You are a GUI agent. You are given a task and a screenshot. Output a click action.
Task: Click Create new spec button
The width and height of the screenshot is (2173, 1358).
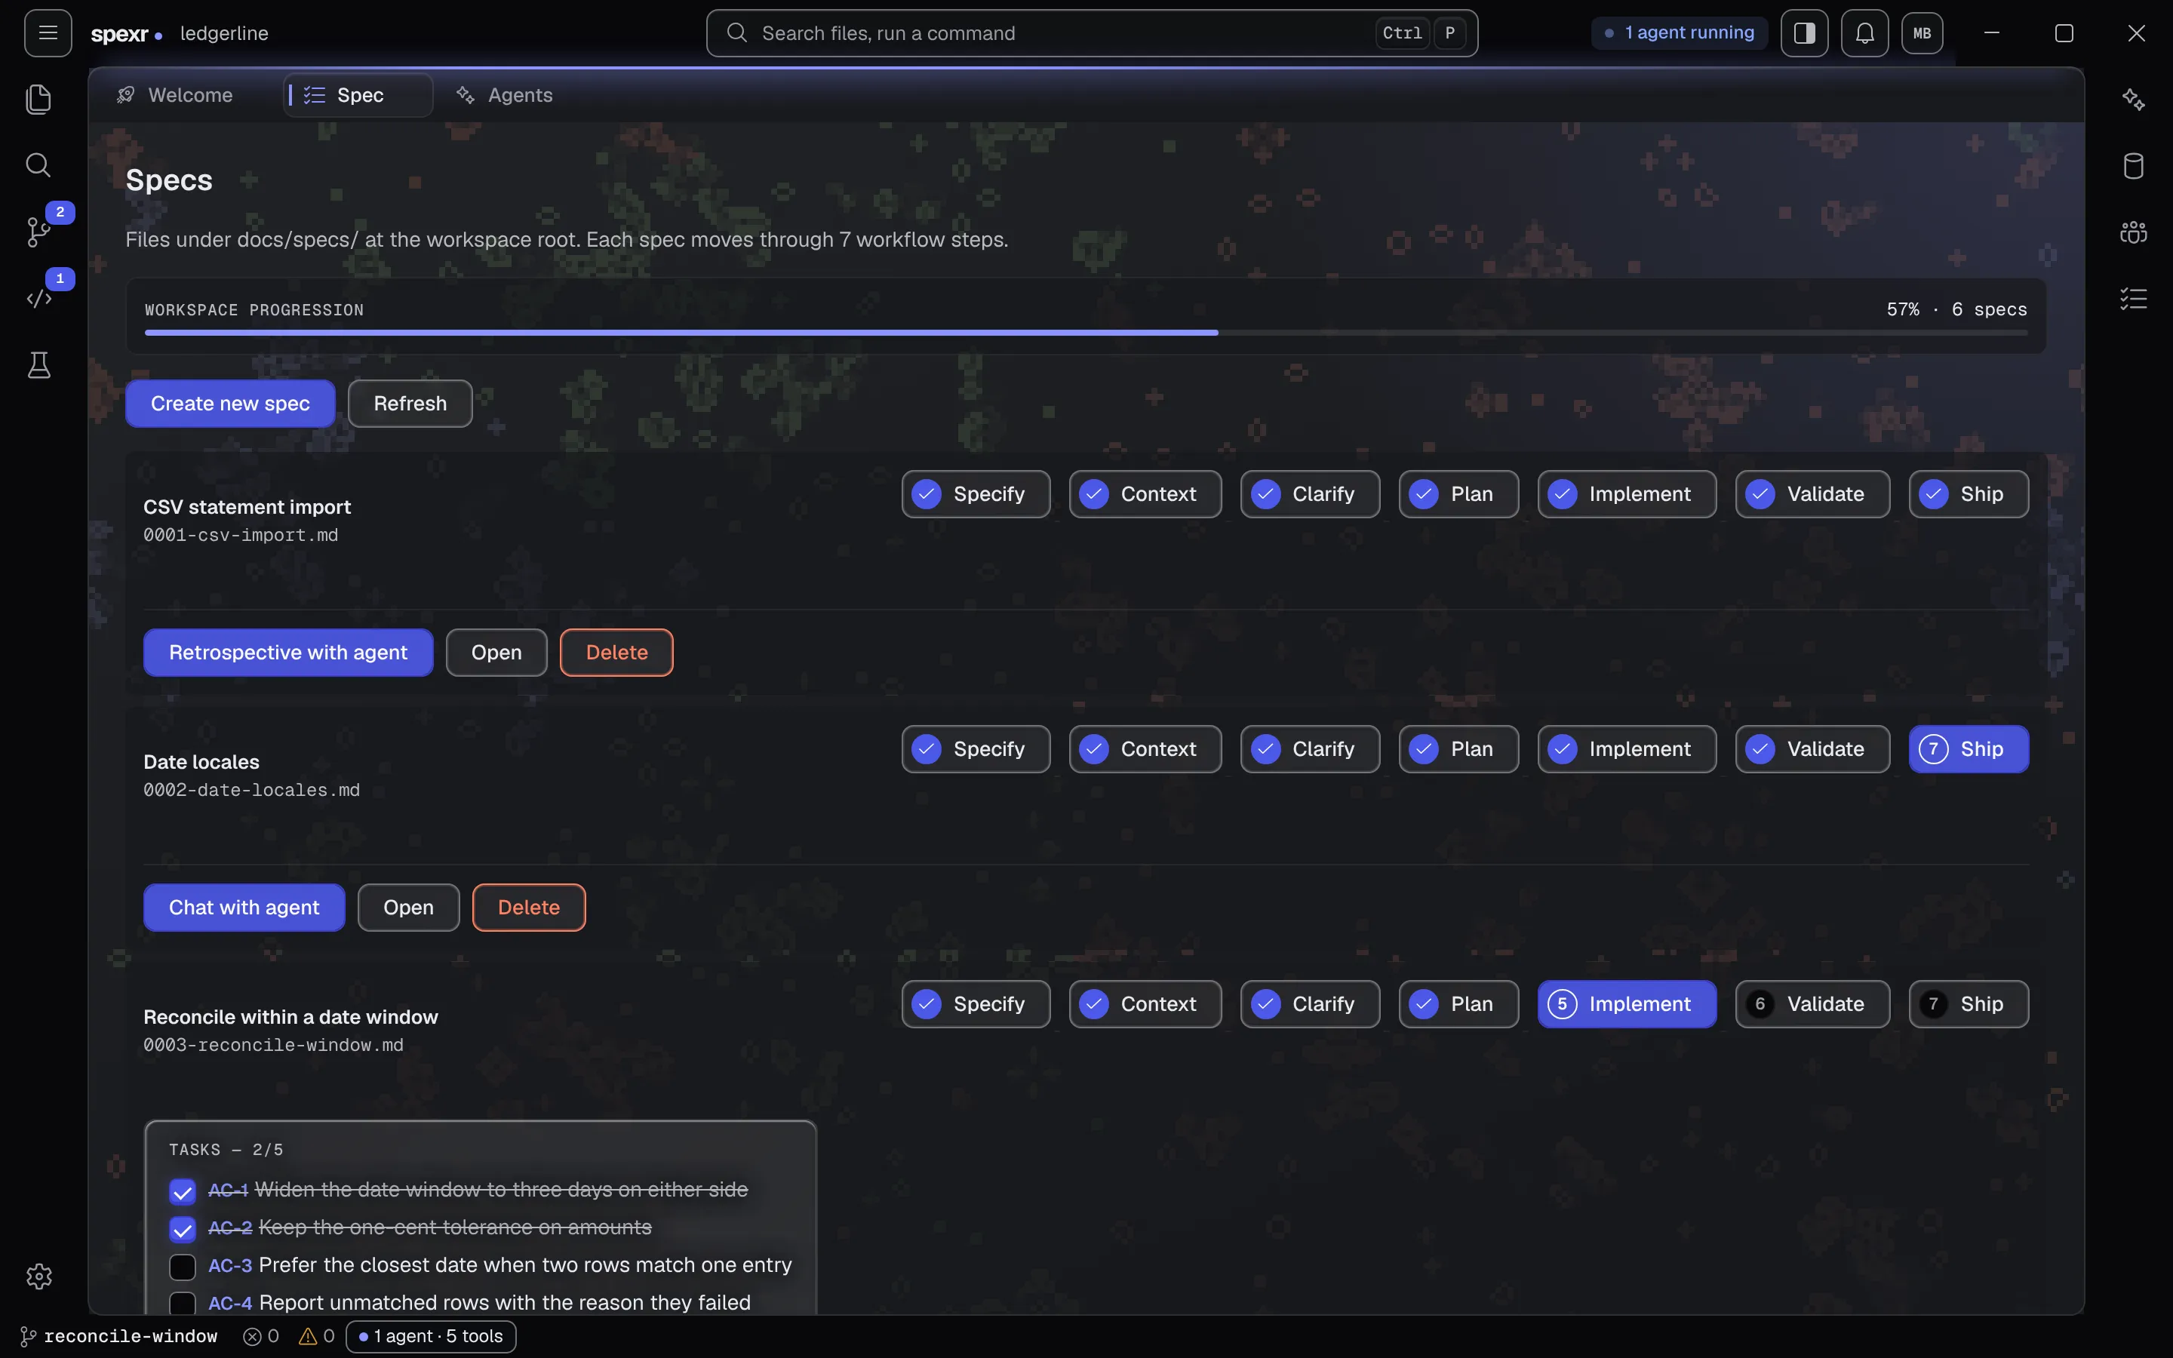[230, 404]
